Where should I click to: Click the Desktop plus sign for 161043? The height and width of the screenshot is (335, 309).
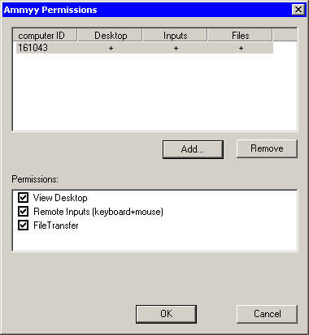click(x=111, y=49)
